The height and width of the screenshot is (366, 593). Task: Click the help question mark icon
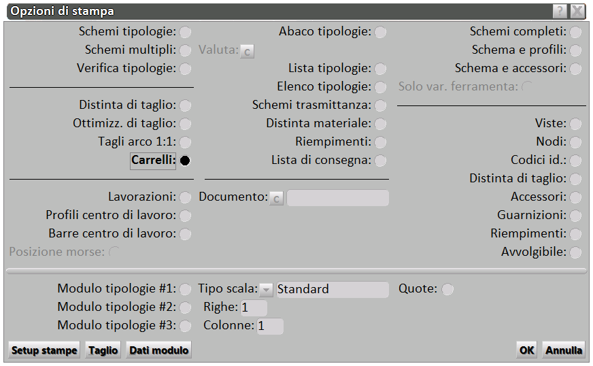(x=560, y=11)
